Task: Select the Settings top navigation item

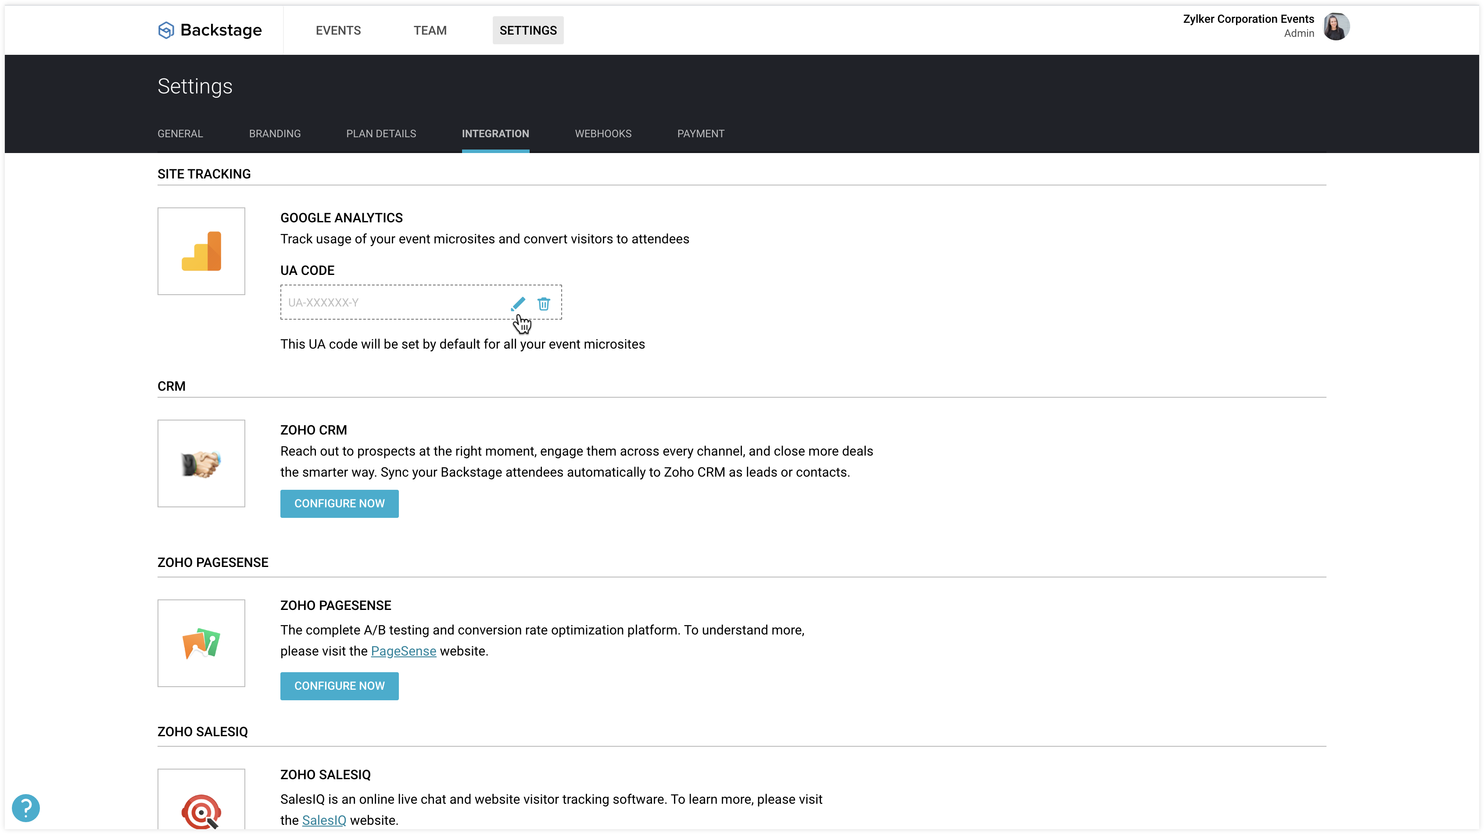Action: 528,31
